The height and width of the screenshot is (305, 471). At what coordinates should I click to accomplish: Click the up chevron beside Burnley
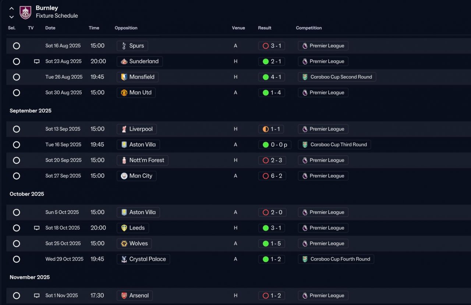click(12, 8)
